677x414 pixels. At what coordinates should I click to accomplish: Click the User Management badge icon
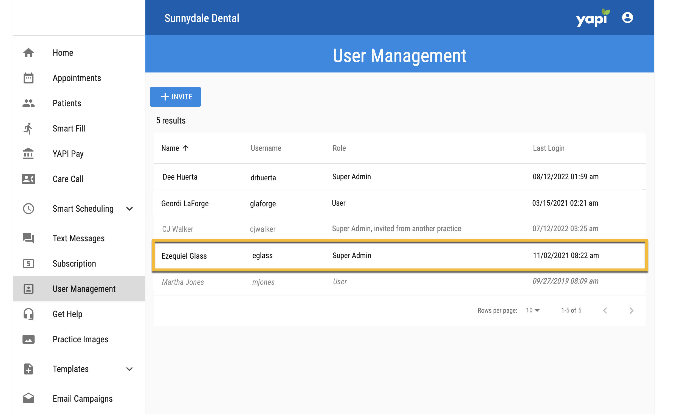tap(29, 289)
